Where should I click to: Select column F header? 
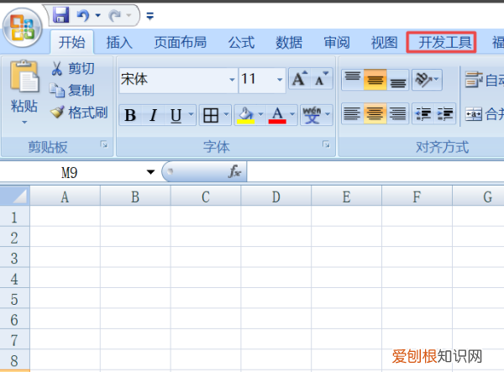pyautogui.click(x=417, y=196)
